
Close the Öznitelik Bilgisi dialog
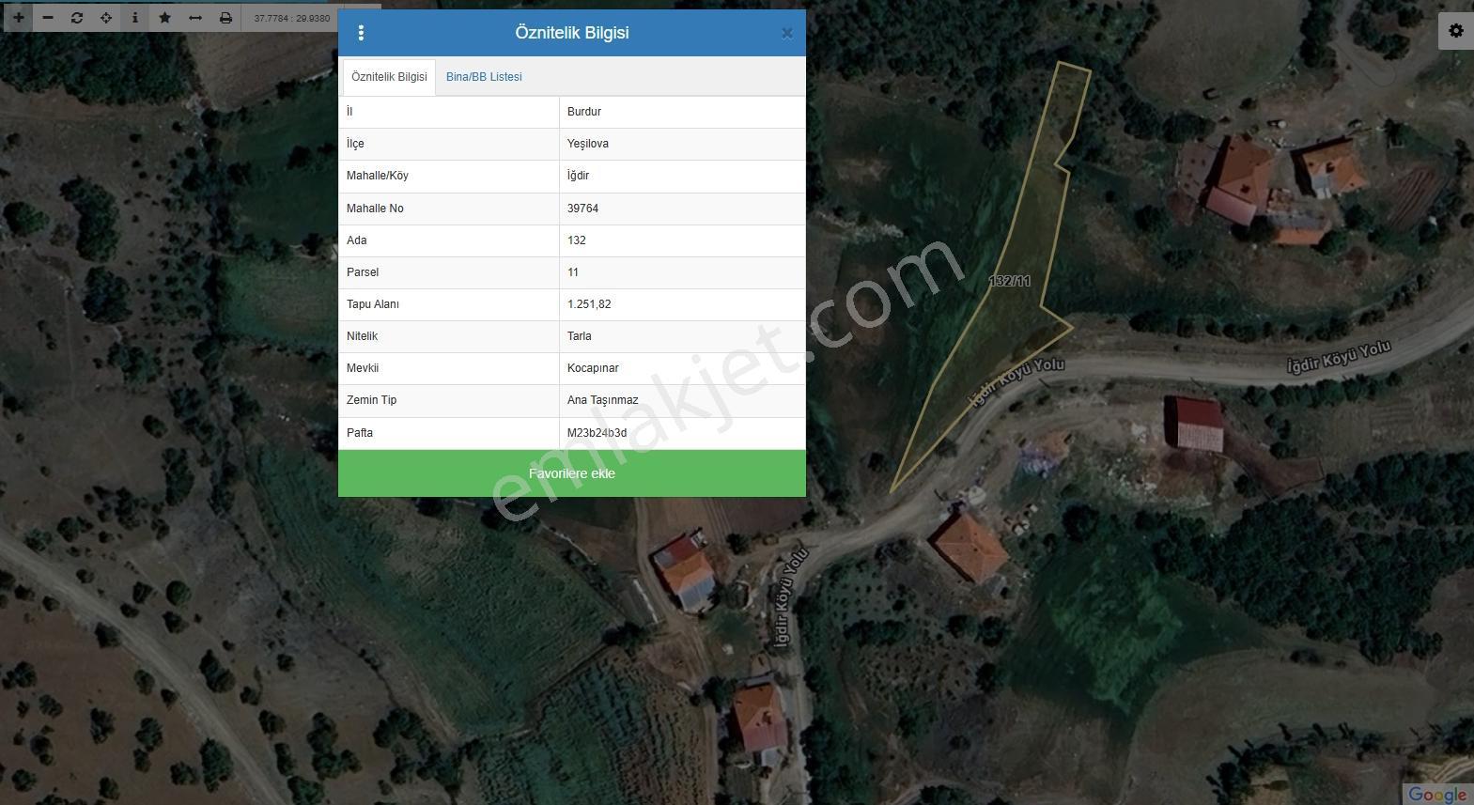point(787,34)
